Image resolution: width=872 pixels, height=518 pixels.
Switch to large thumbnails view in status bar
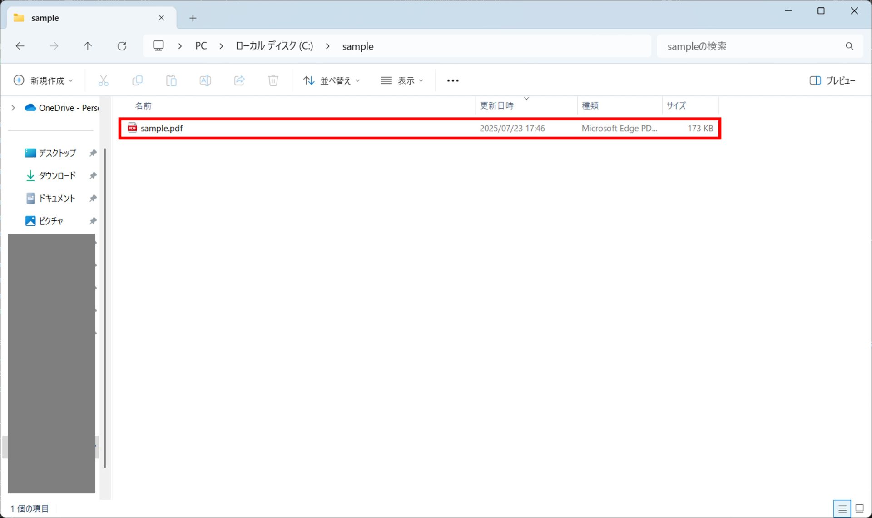pyautogui.click(x=859, y=508)
